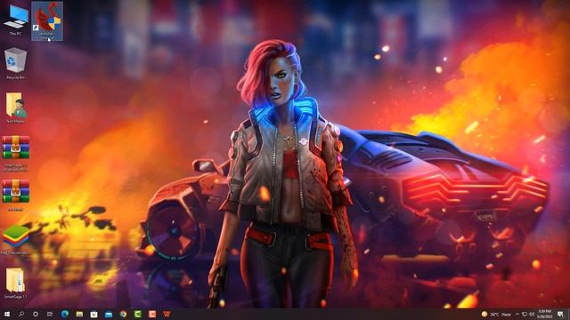Select the BlueStacks desktop icon

pos(16,239)
